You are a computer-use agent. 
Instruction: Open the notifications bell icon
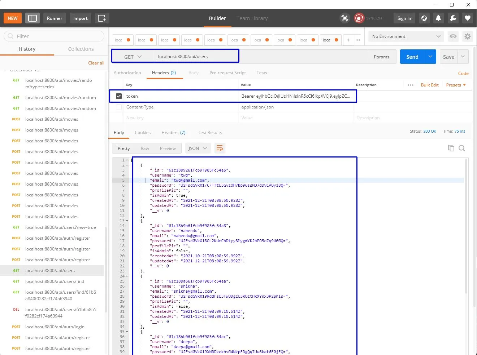438,18
